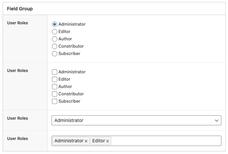Tick the Author checkbox
The height and width of the screenshot is (154, 228).
tap(55, 87)
